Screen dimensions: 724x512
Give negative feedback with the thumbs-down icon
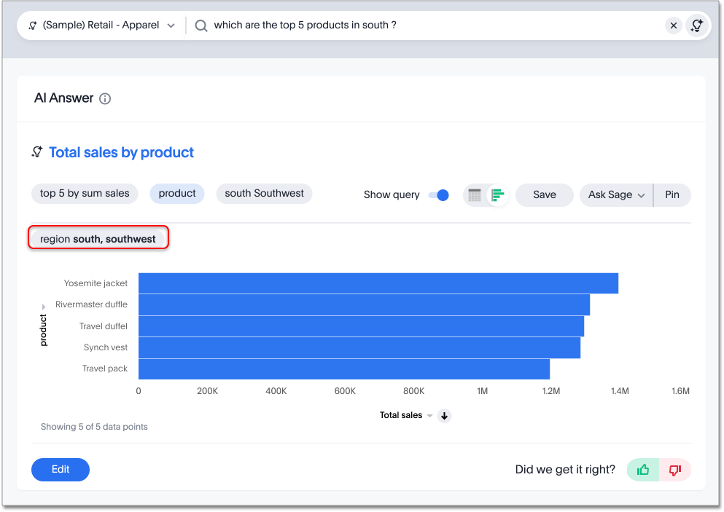coord(674,470)
